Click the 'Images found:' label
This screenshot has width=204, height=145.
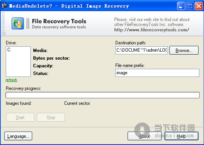18,103
